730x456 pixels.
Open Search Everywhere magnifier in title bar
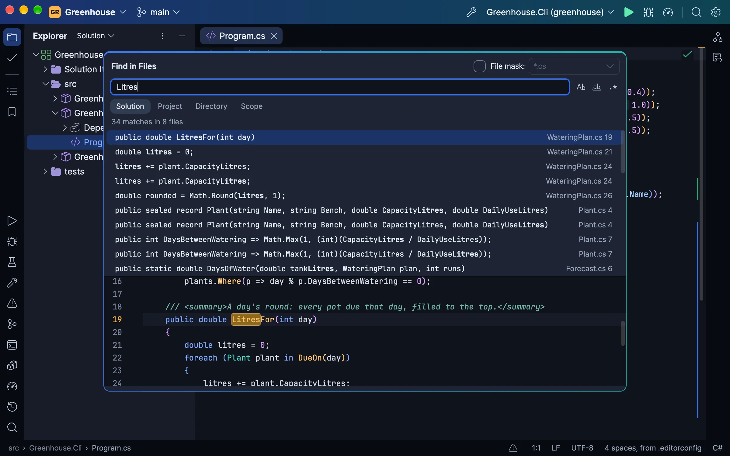click(x=696, y=12)
